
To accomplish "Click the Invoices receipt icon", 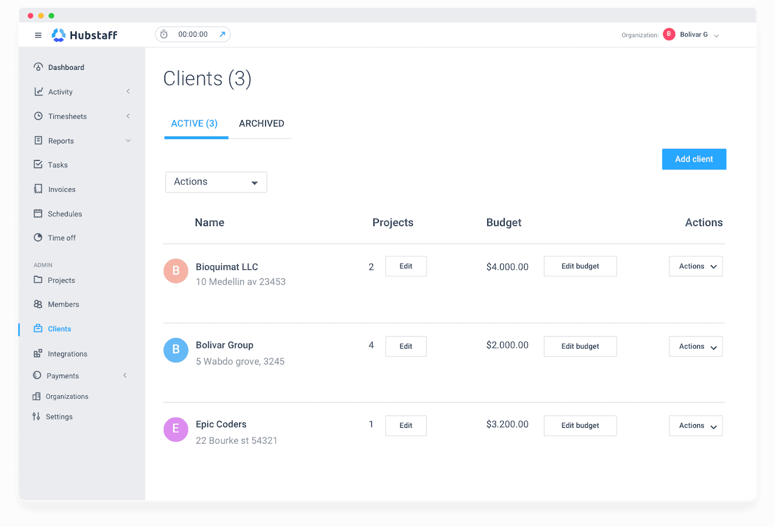I will (x=38, y=189).
